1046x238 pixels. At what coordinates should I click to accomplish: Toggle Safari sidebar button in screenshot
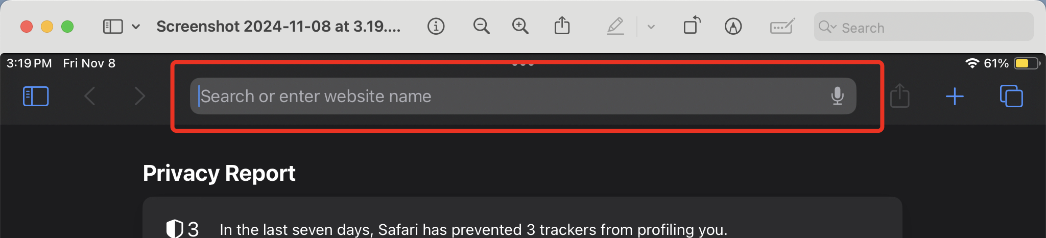(36, 96)
